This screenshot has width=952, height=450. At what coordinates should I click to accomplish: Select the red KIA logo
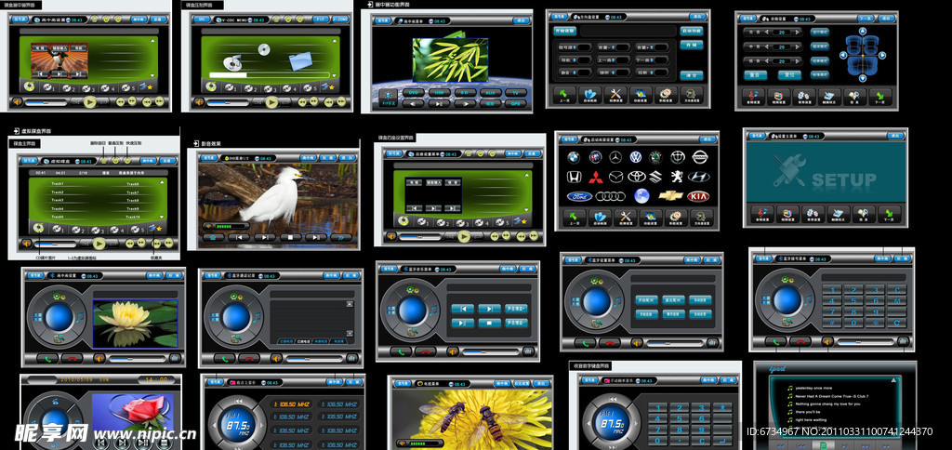[698, 196]
